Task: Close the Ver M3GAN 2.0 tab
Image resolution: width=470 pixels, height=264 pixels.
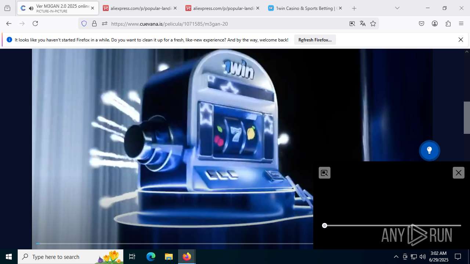Action: pyautogui.click(x=93, y=8)
